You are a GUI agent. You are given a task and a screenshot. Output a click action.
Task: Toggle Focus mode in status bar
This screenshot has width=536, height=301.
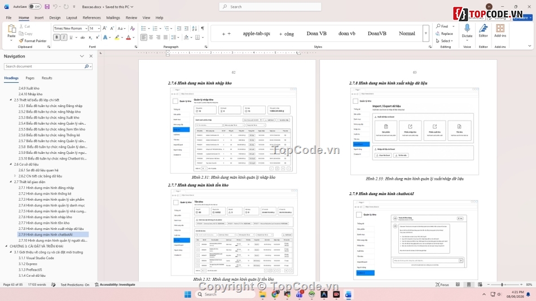442,285
